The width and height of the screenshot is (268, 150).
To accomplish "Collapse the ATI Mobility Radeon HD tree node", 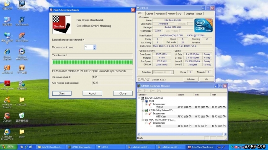I will (143, 110).
